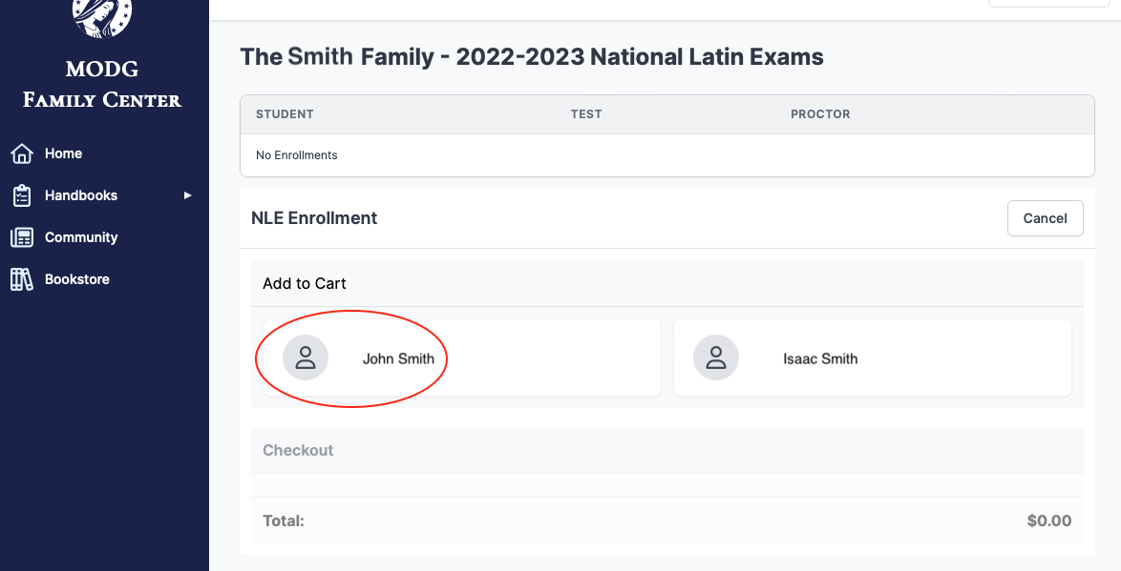Screen dimensions: 1121x571
Task: Click the PROCTOR column header
Action: pos(820,114)
